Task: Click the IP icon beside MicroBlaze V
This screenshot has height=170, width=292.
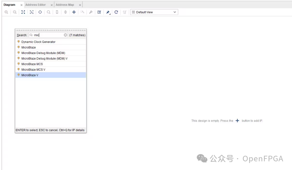Action: (x=19, y=75)
